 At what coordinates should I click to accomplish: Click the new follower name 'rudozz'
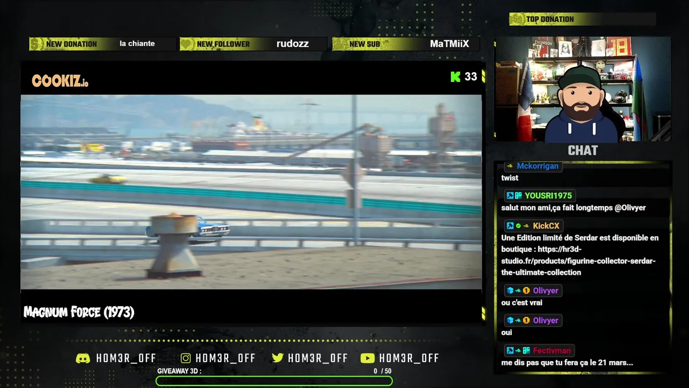[x=292, y=44]
